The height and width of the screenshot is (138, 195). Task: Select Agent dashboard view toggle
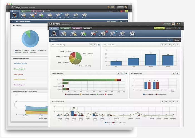click(169, 40)
